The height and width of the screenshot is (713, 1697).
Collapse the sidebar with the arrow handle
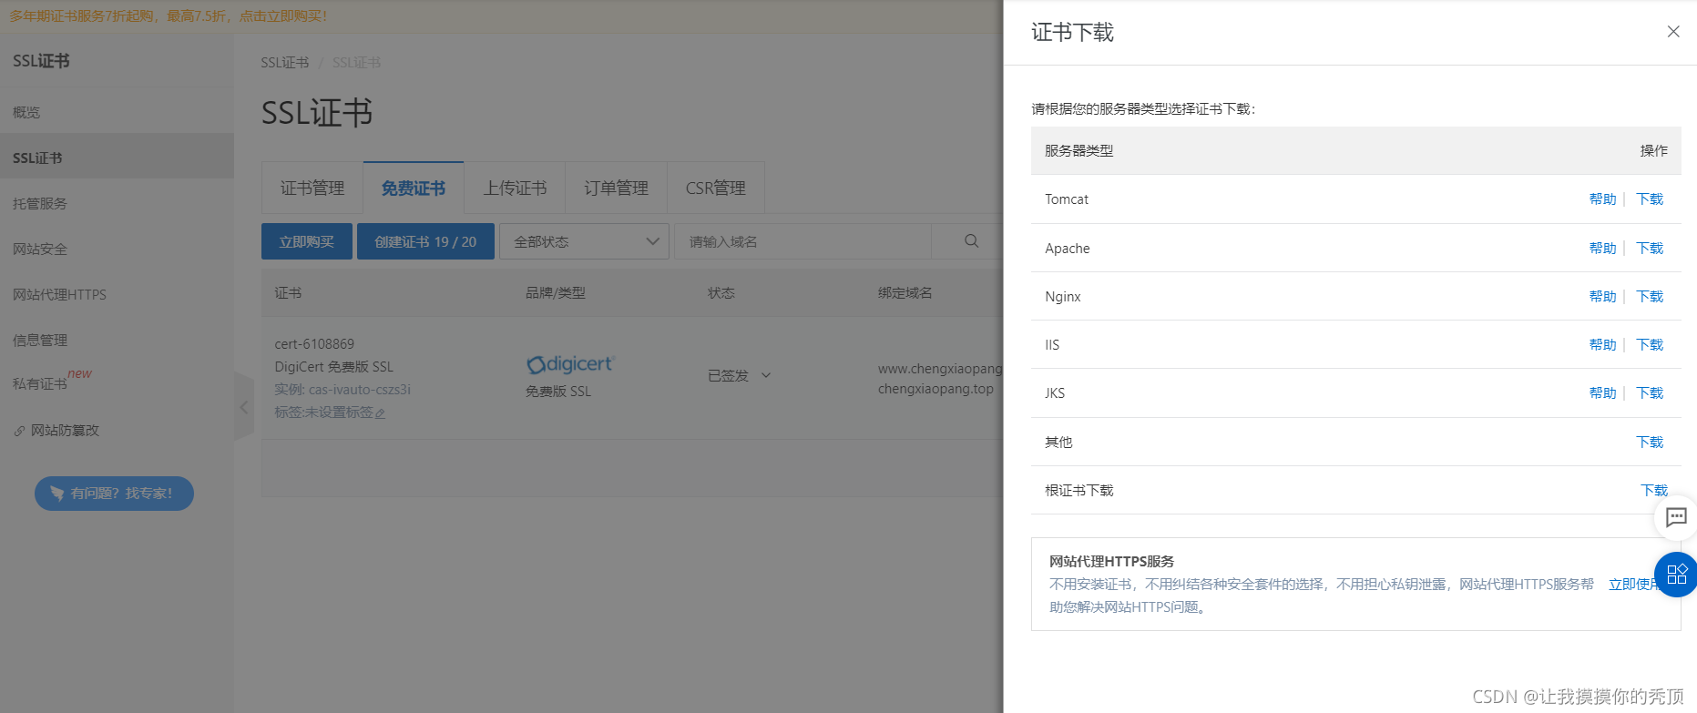point(243,407)
